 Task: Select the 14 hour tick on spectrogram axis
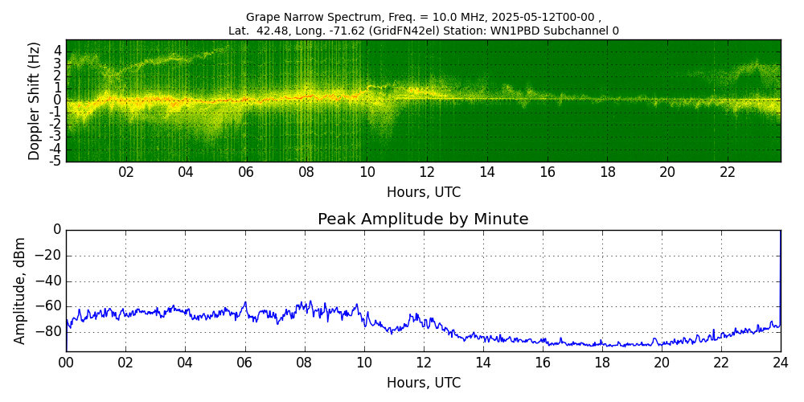point(487,172)
